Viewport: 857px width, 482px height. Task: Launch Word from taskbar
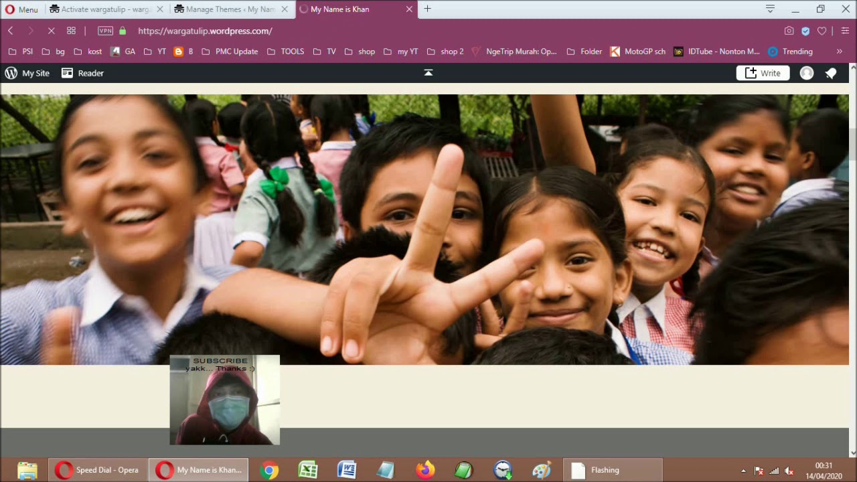tap(347, 470)
